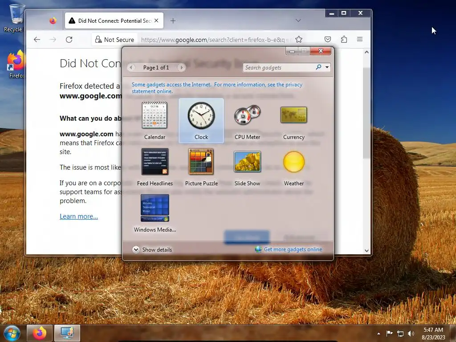Open the search gadgets dropdown arrow
Image resolution: width=456 pixels, height=342 pixels.
pyautogui.click(x=327, y=67)
